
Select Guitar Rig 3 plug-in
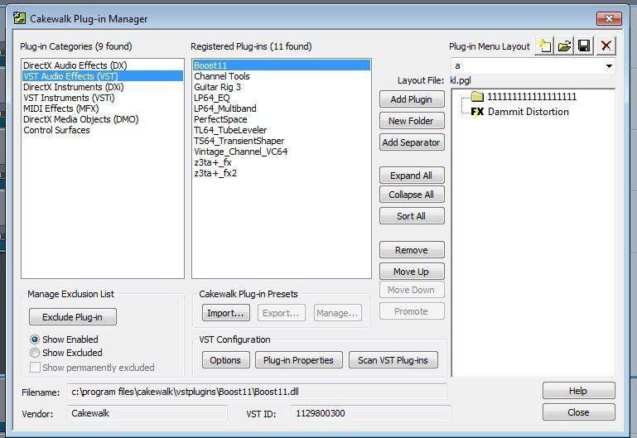click(x=282, y=87)
